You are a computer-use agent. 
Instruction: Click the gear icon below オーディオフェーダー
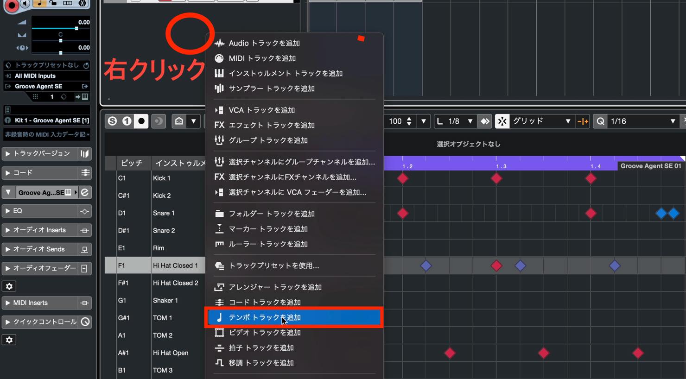pyautogui.click(x=9, y=286)
